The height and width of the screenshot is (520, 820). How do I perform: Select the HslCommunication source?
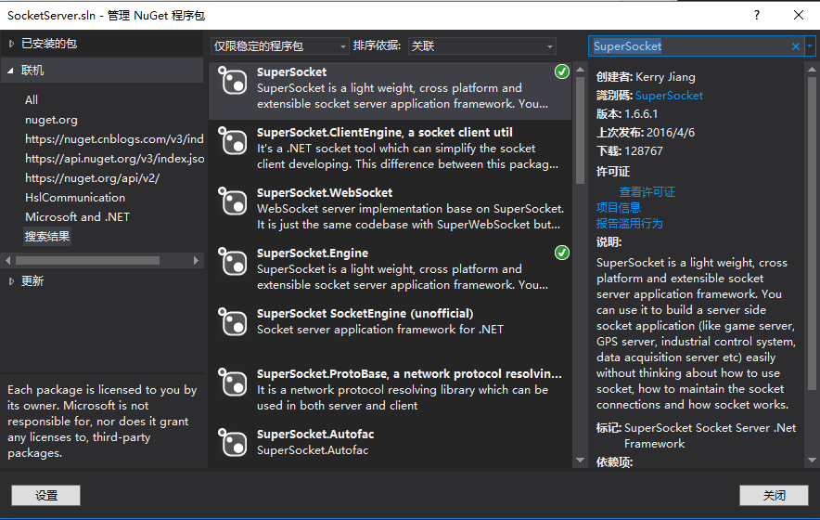pyautogui.click(x=75, y=198)
